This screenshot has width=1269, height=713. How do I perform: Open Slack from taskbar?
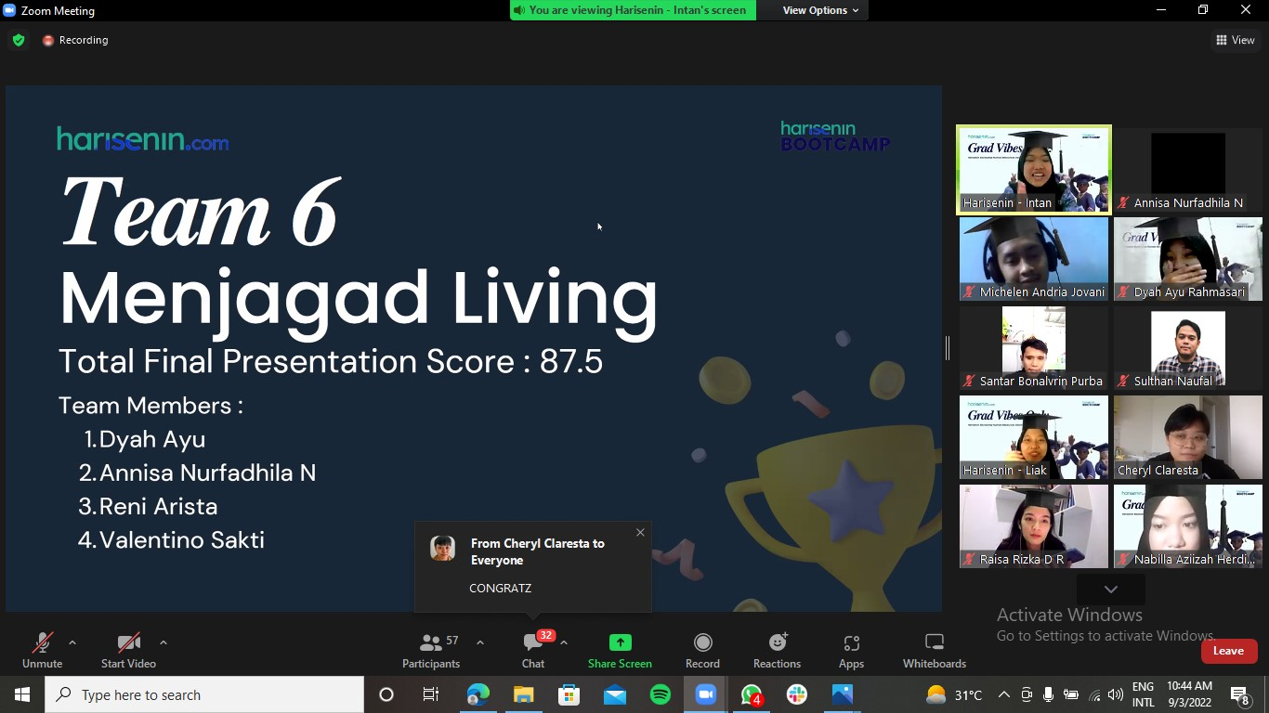[x=797, y=694]
